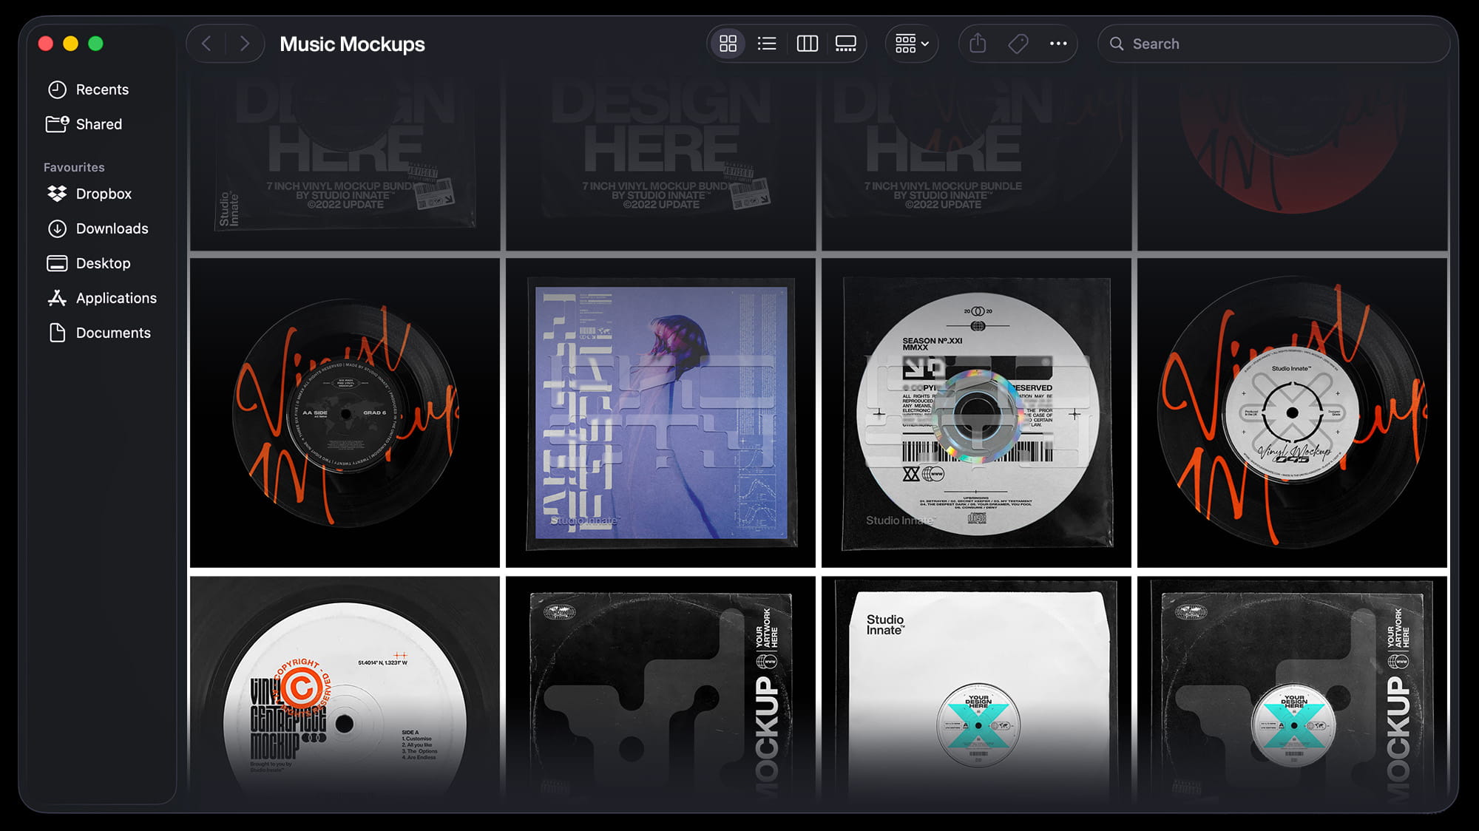Expand the Favourites section header
The width and height of the screenshot is (1479, 831).
tap(73, 167)
